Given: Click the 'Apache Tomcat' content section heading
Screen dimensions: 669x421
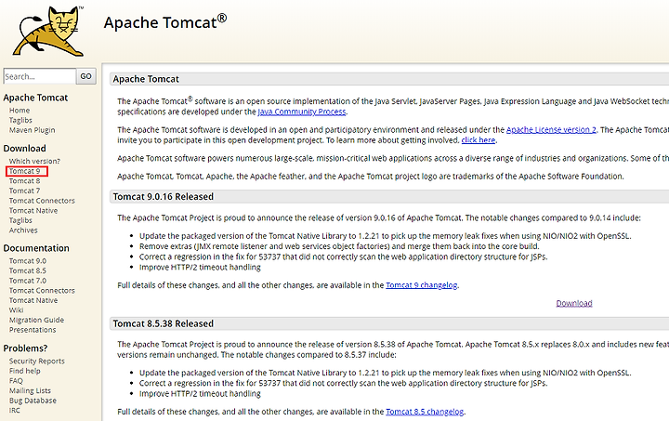Looking at the screenshot, I should 146,79.
